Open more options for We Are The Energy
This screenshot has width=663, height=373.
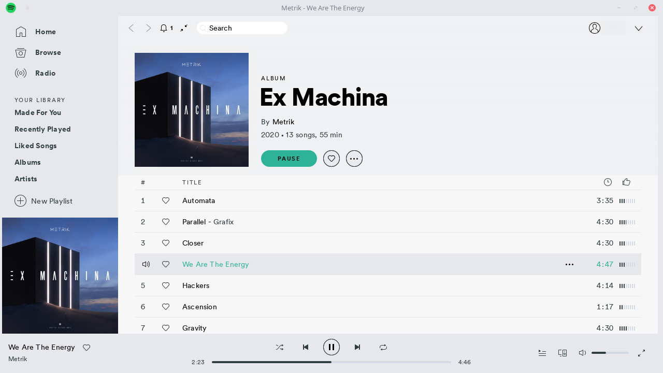tap(569, 264)
